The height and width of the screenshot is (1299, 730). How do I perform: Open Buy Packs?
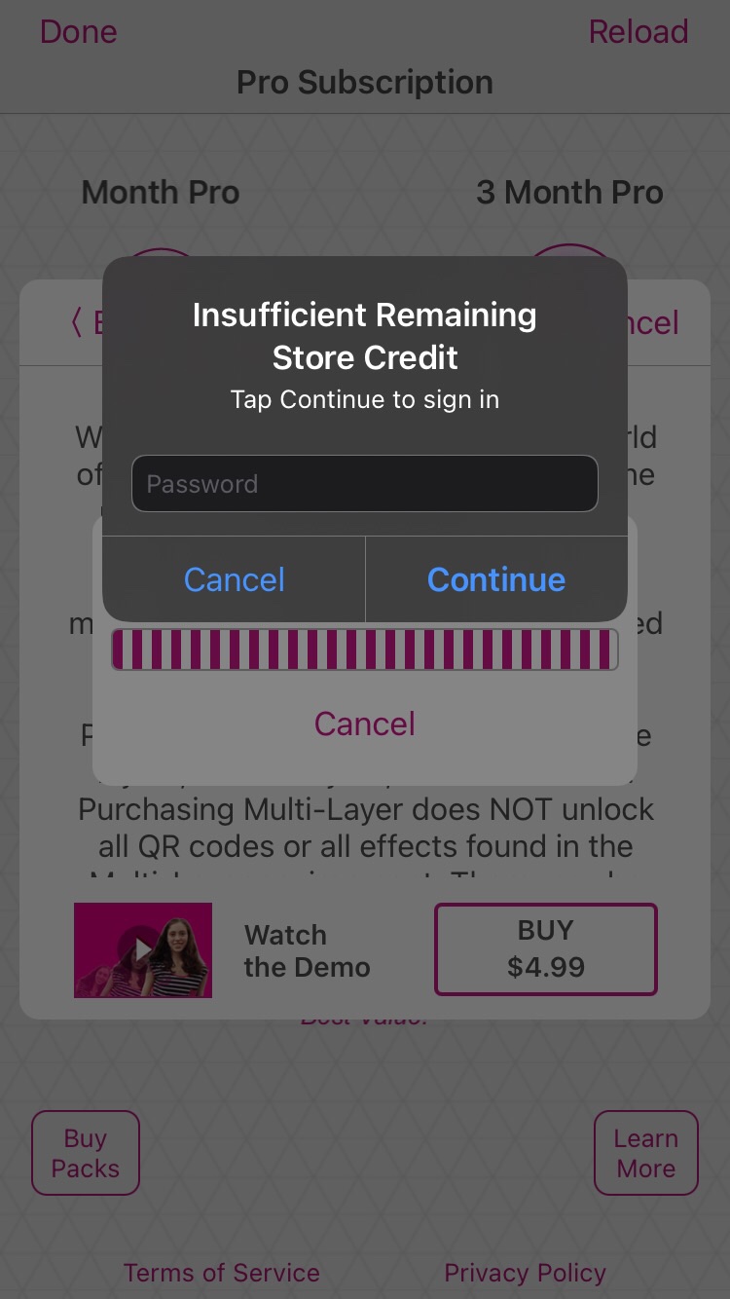coord(86,1153)
